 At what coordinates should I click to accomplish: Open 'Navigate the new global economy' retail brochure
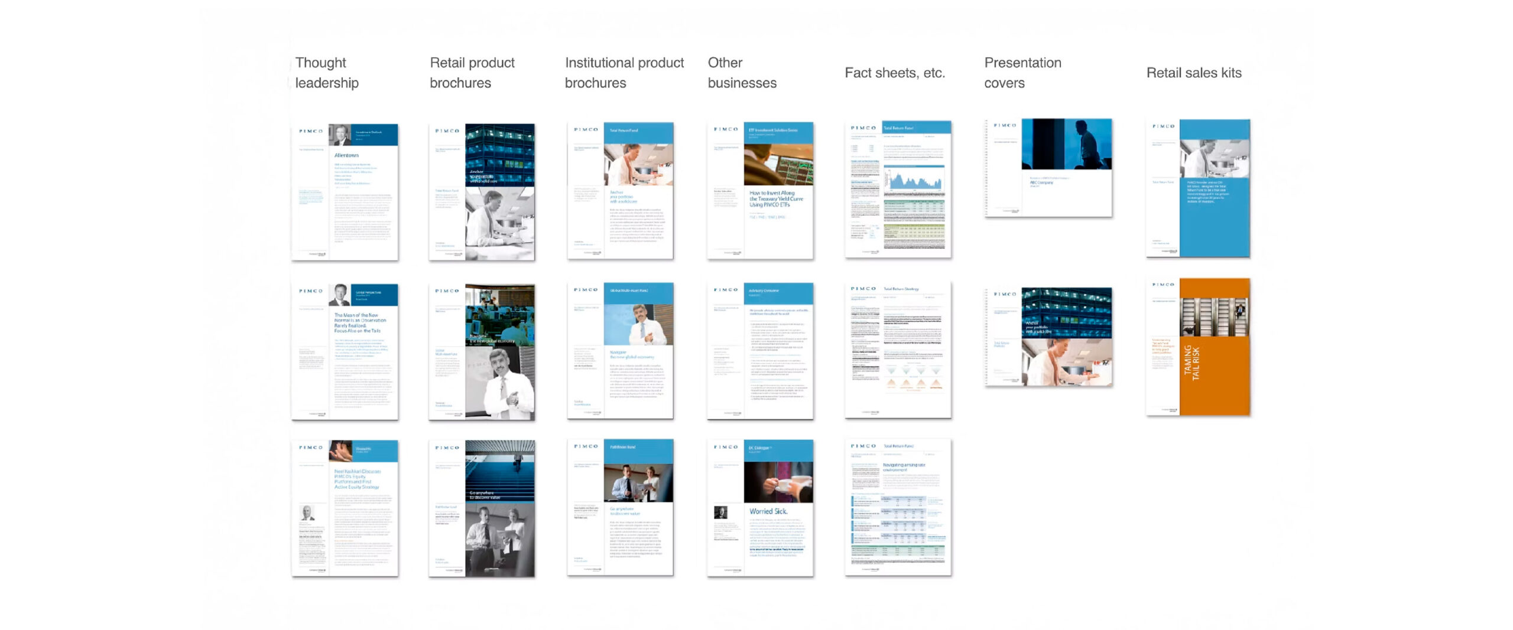[482, 352]
